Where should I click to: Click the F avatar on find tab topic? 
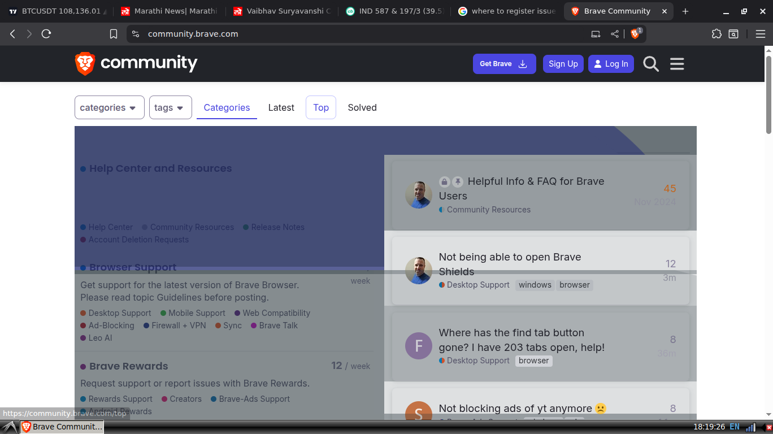coord(419,346)
